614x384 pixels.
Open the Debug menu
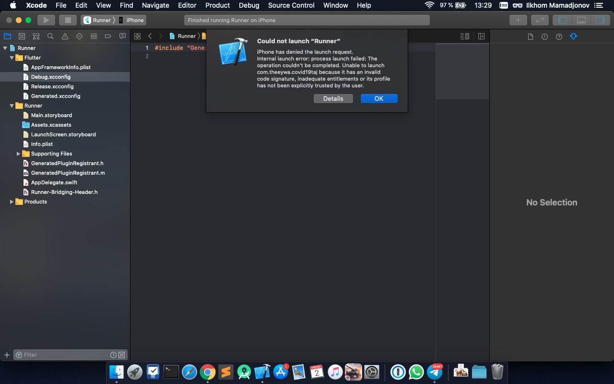249,5
